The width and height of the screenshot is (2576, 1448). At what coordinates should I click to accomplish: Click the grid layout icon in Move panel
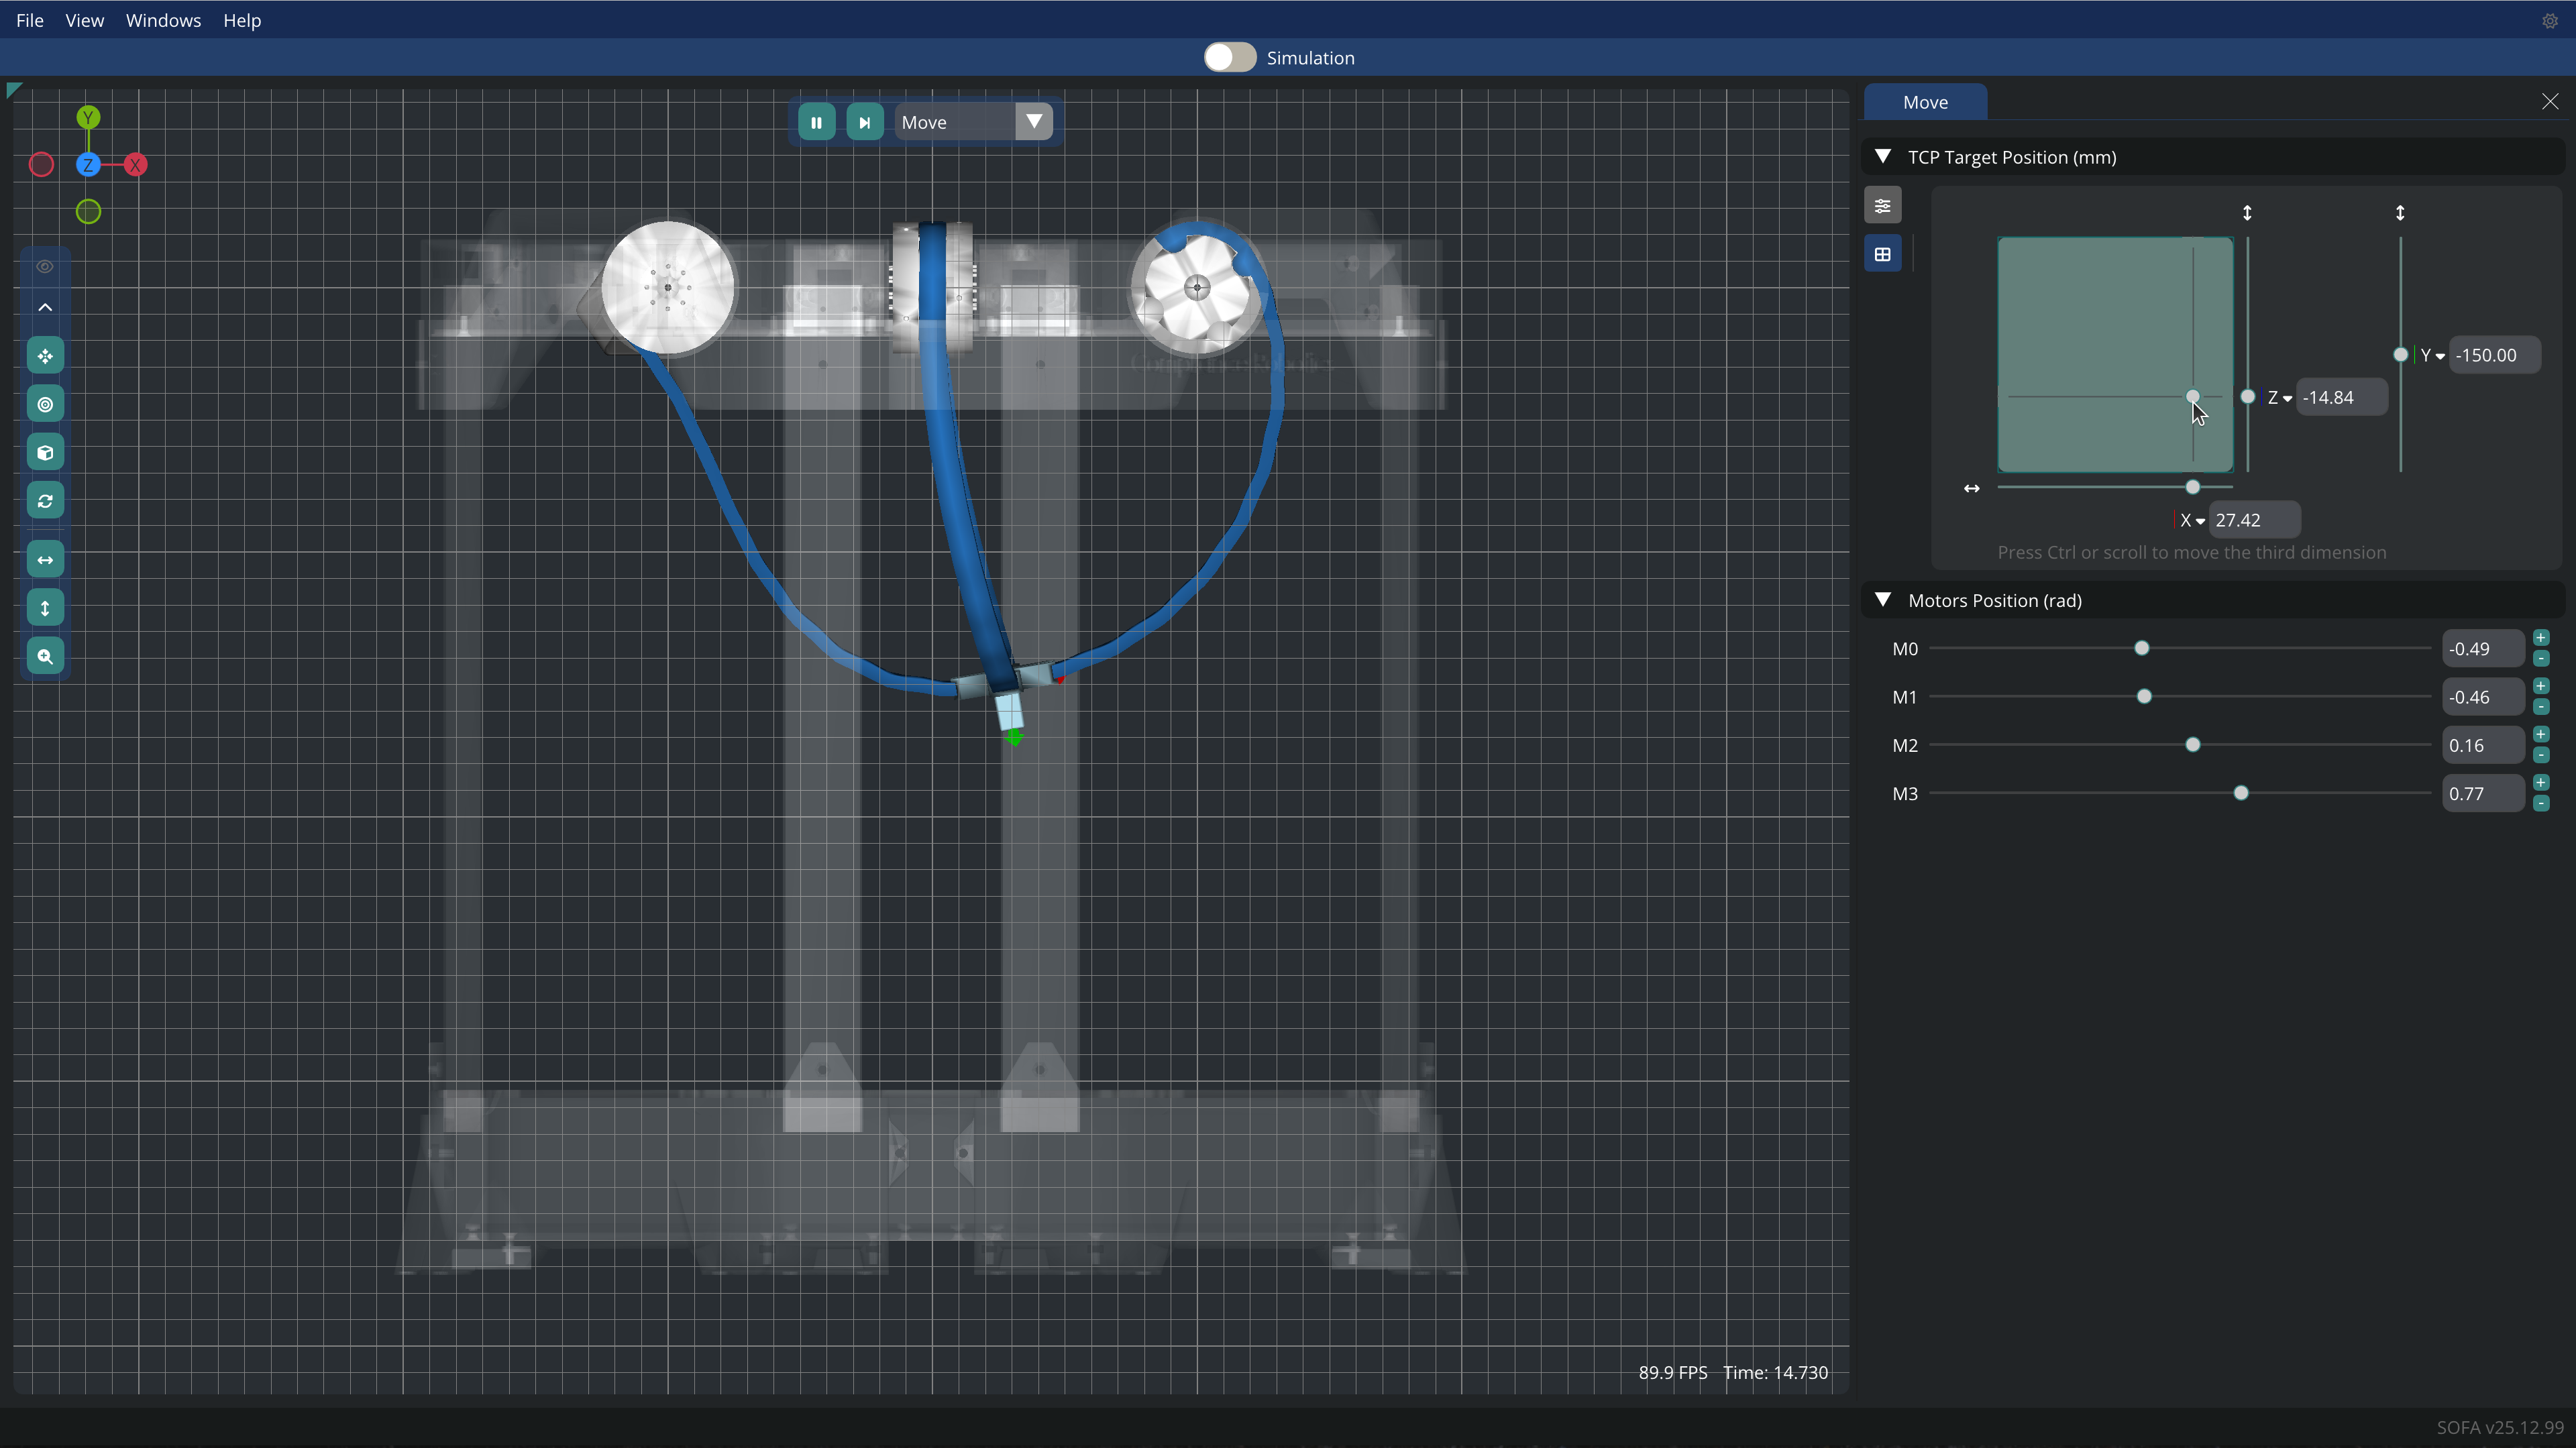tap(1882, 254)
